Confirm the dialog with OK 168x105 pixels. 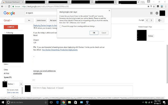click(94, 33)
